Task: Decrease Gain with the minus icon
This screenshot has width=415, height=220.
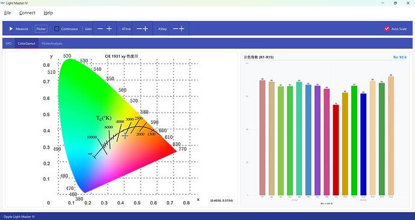Action: click(x=100, y=29)
